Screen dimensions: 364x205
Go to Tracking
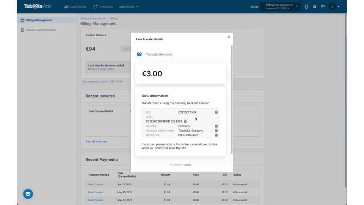click(103, 7)
